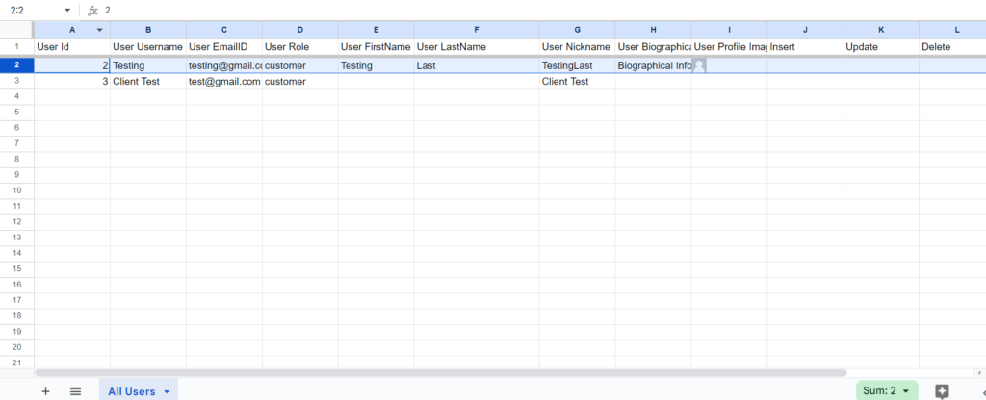Click the cell containing 'testing@gmail.com'
This screenshot has height=400, width=986.
tap(223, 65)
